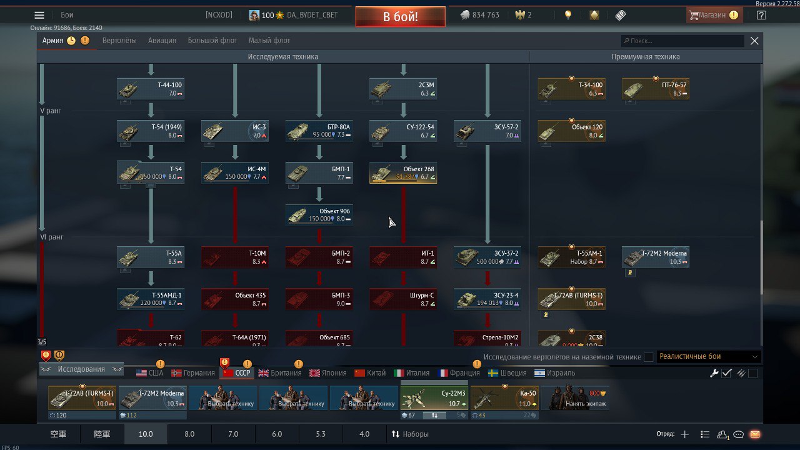
Task: Open the hamburger main menu
Action: [x=39, y=15]
